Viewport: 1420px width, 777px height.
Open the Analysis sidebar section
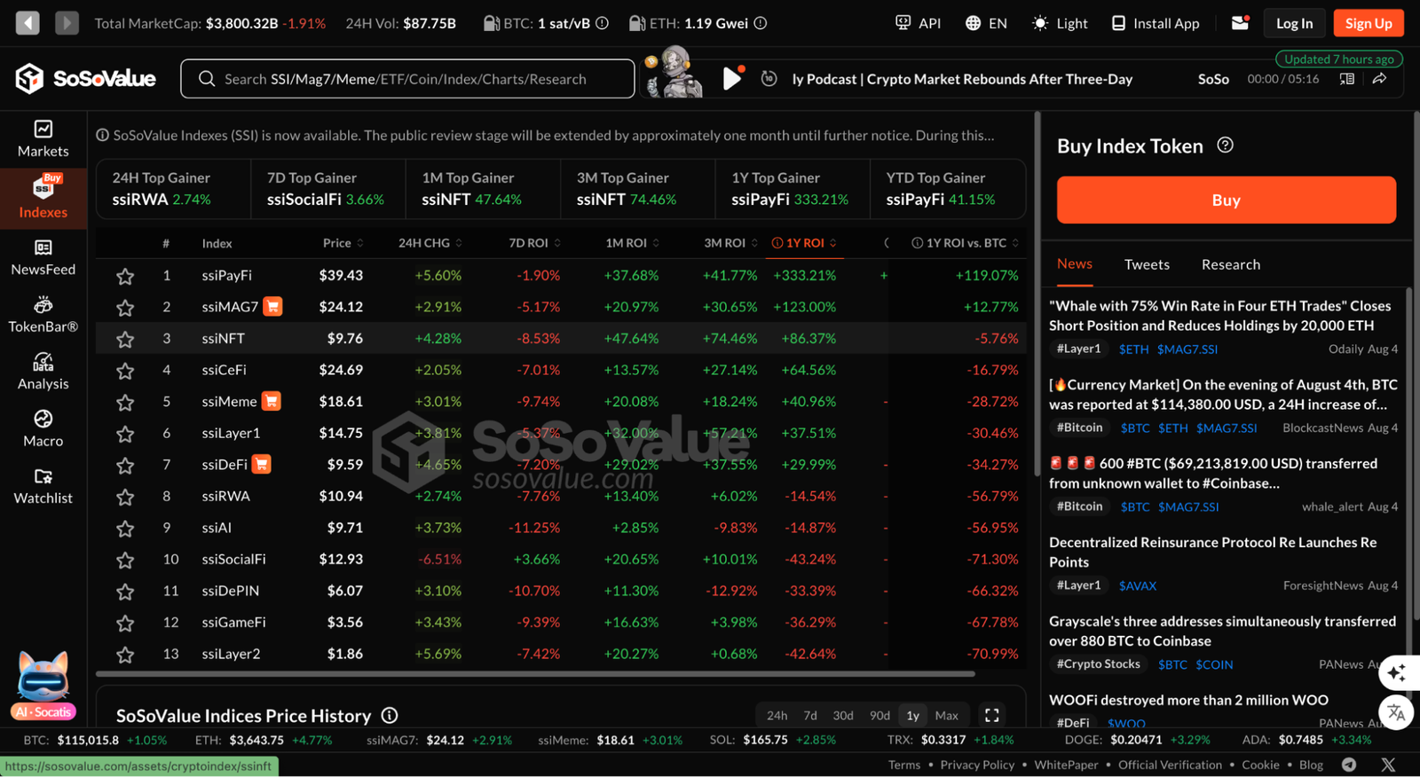click(43, 372)
